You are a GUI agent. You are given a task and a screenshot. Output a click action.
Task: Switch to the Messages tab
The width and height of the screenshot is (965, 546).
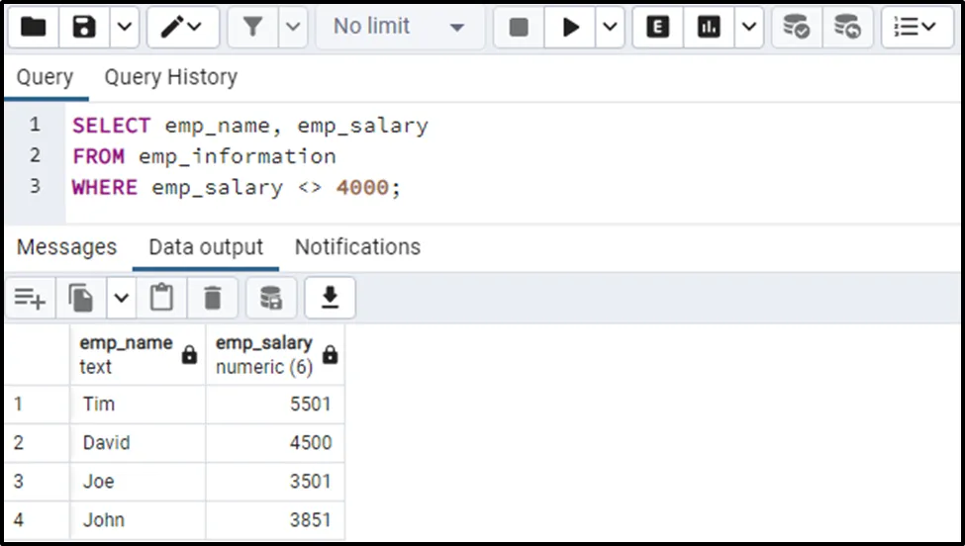click(66, 247)
